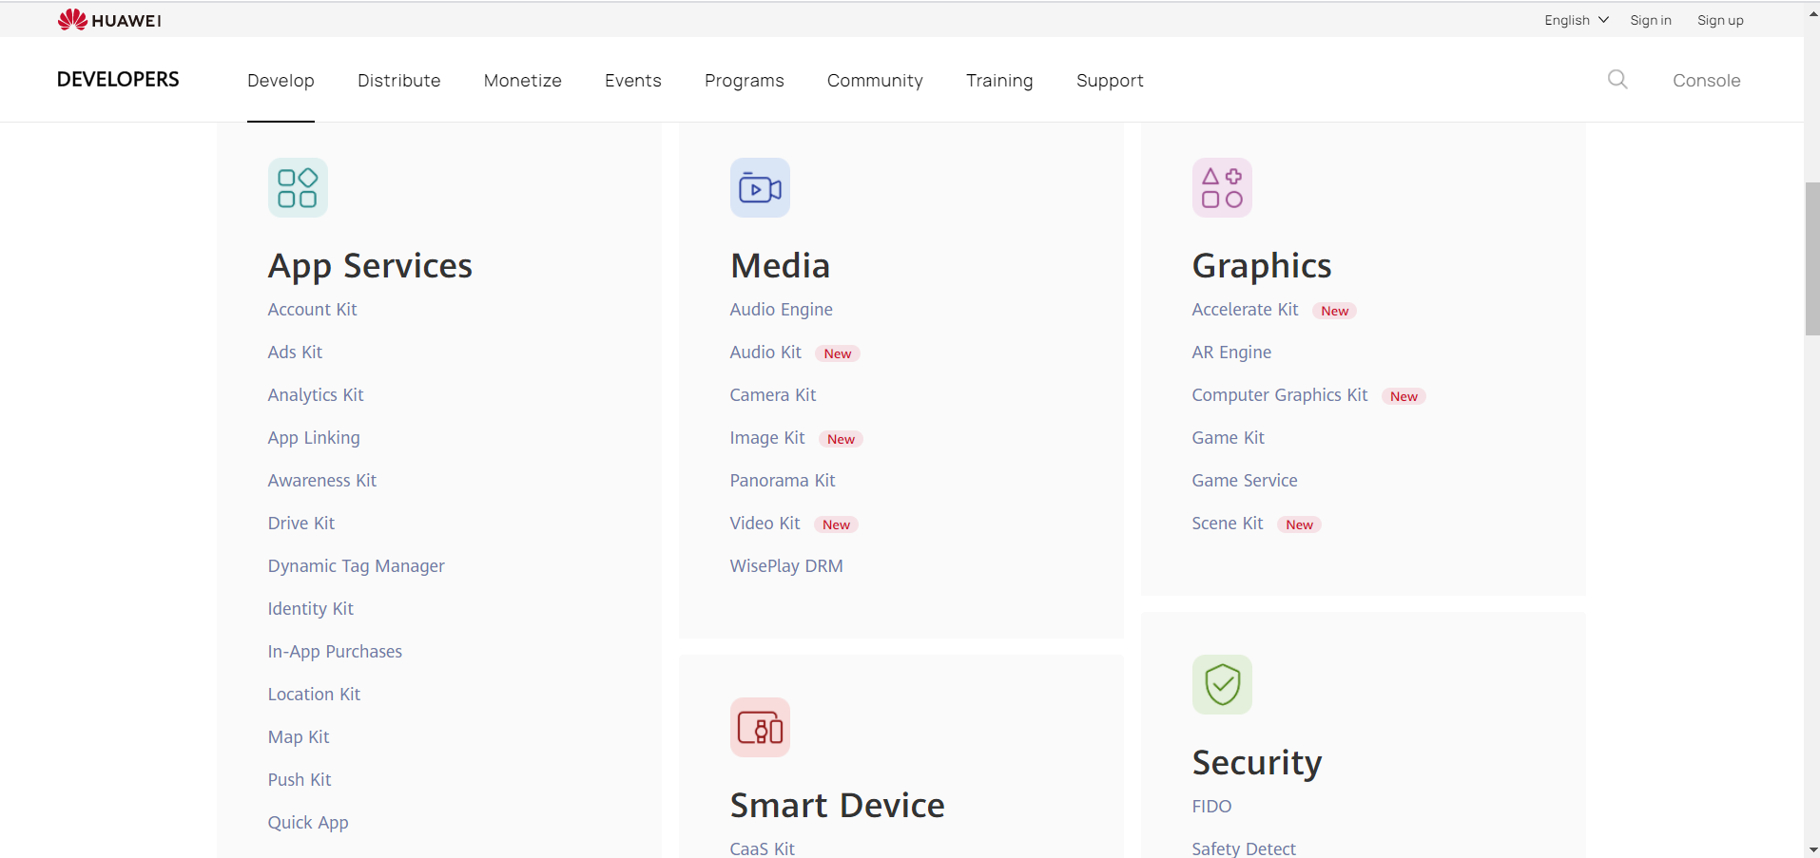Viewport: 1820px width, 858px height.
Task: Open Location Kit
Action: (314, 695)
